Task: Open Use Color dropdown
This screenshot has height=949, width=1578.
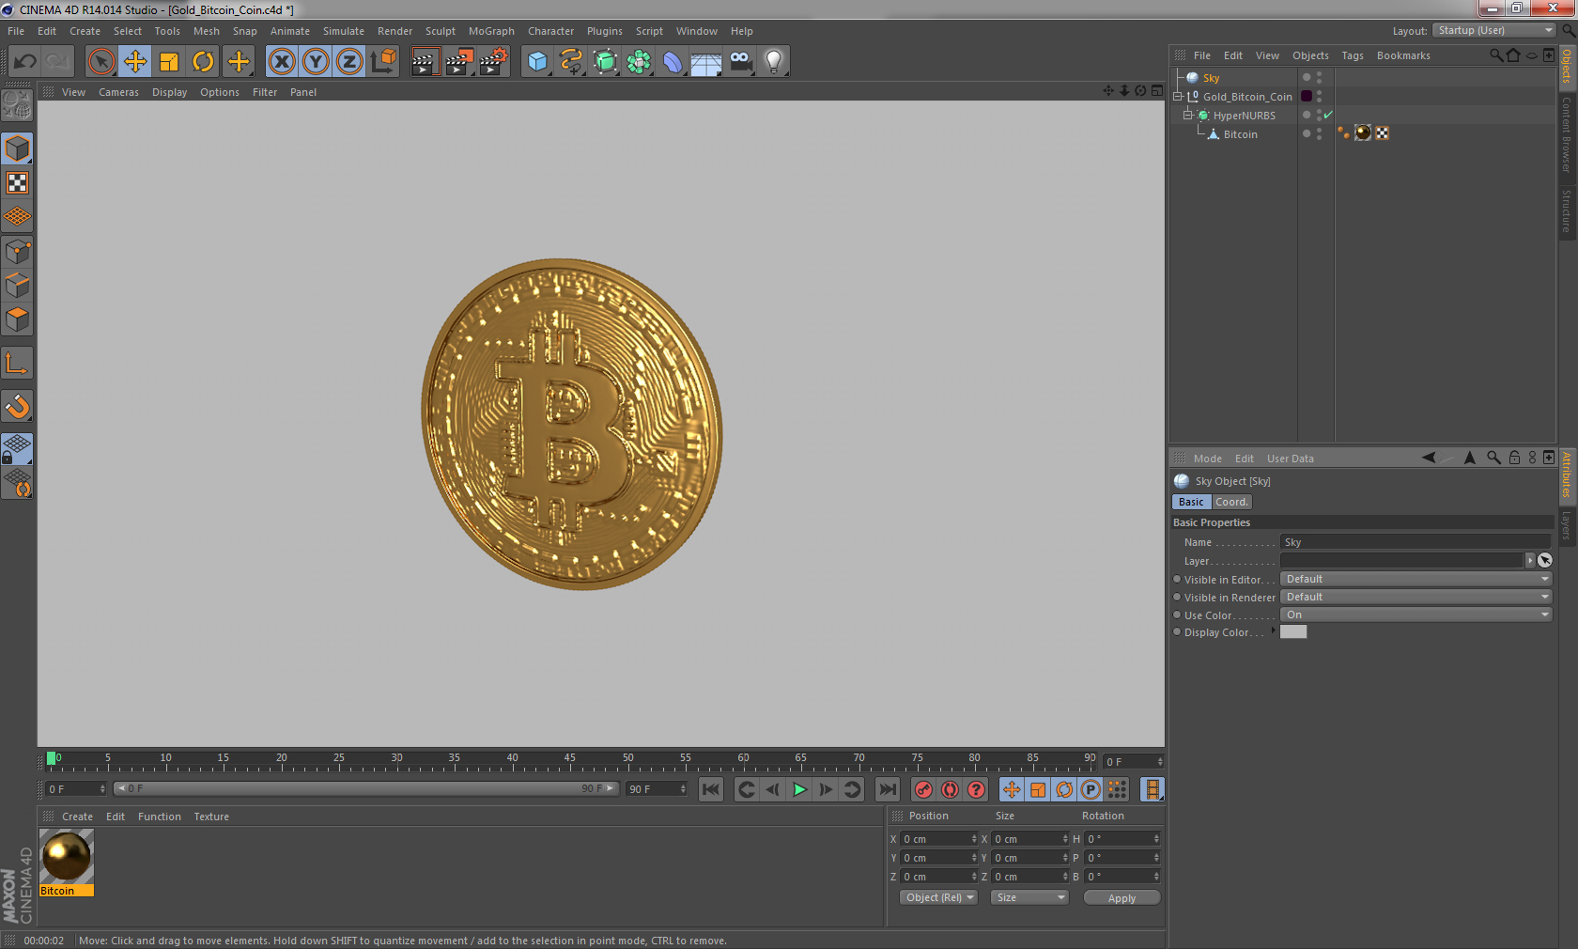Action: [x=1416, y=615]
